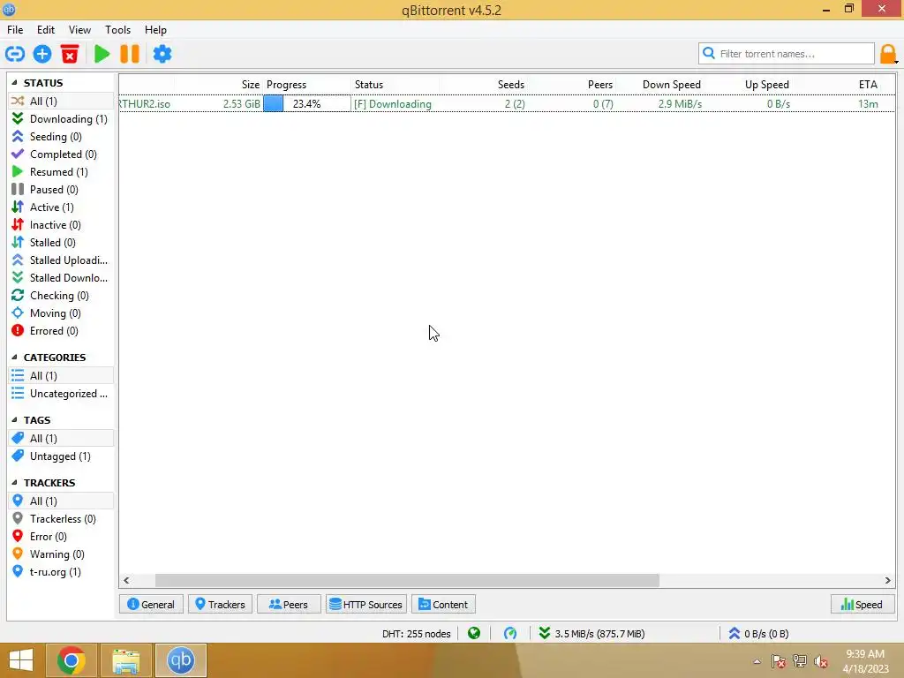Image resolution: width=904 pixels, height=678 pixels.
Task: Click the Filter torrent names input field
Action: click(x=787, y=54)
